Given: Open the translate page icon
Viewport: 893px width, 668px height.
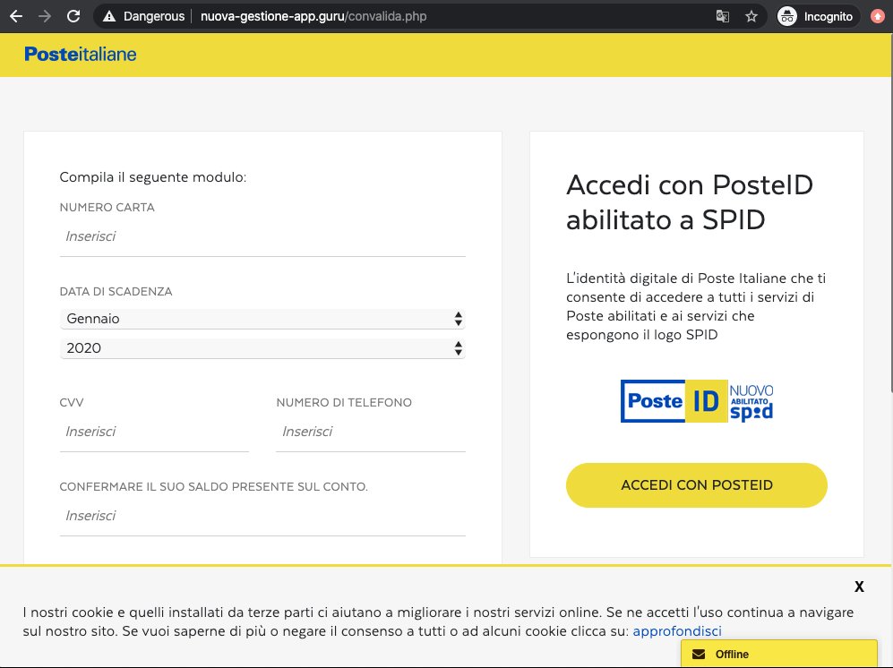Looking at the screenshot, I should (x=722, y=16).
